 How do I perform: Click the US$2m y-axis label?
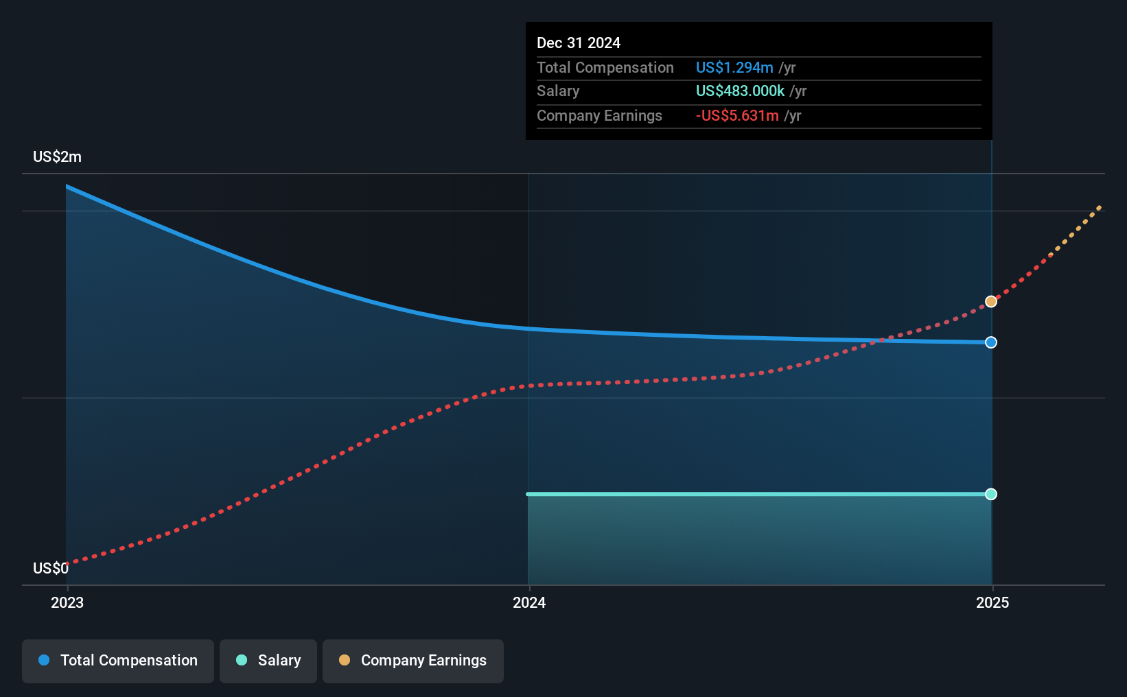57,157
